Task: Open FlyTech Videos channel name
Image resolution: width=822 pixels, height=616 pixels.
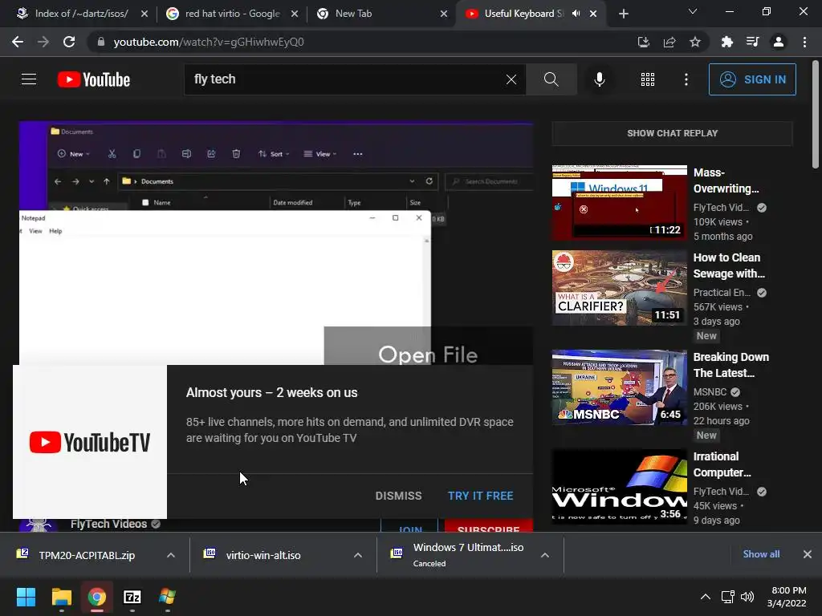Action: pos(108,524)
